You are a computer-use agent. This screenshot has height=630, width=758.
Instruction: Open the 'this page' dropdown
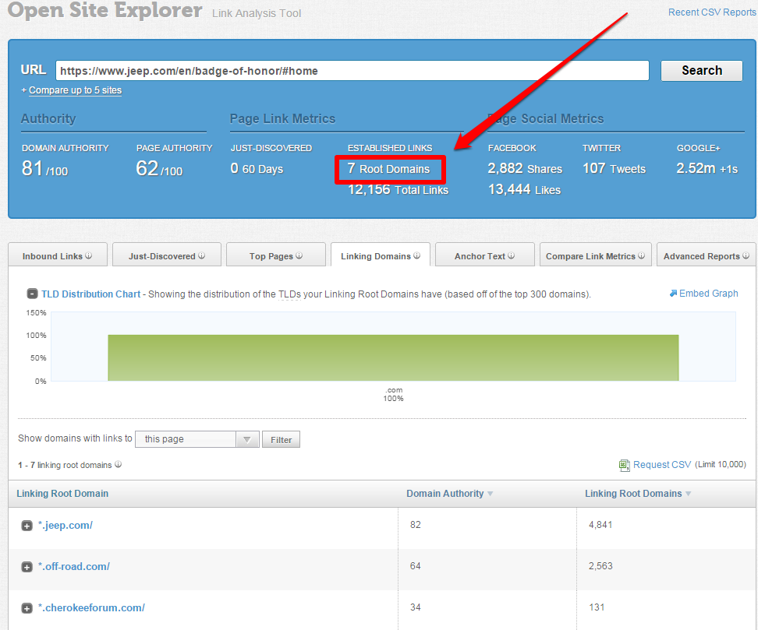coord(197,439)
